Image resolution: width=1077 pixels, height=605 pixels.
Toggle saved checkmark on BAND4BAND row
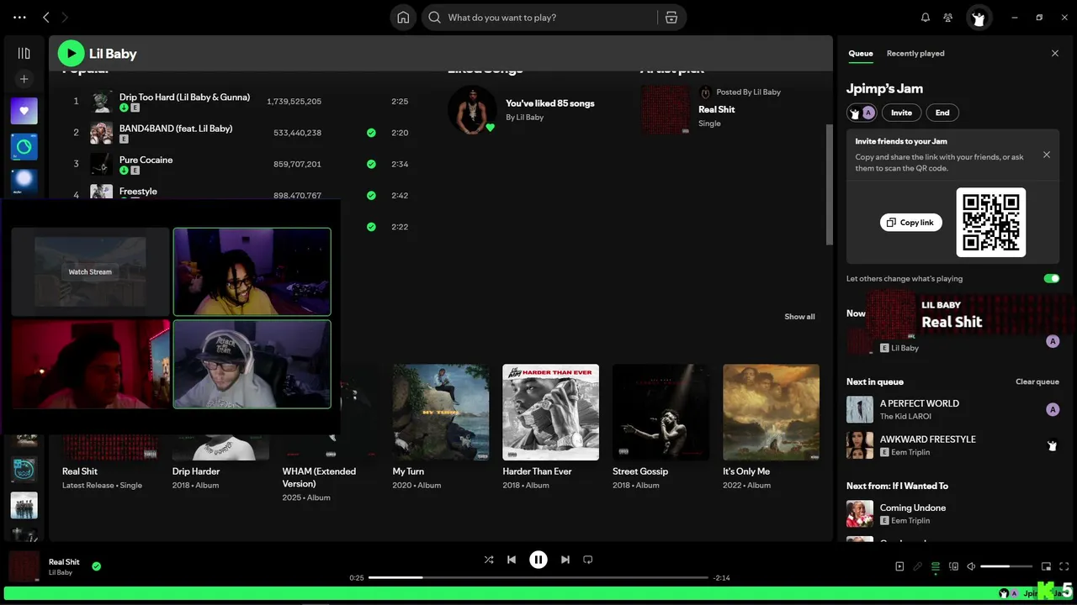(371, 133)
